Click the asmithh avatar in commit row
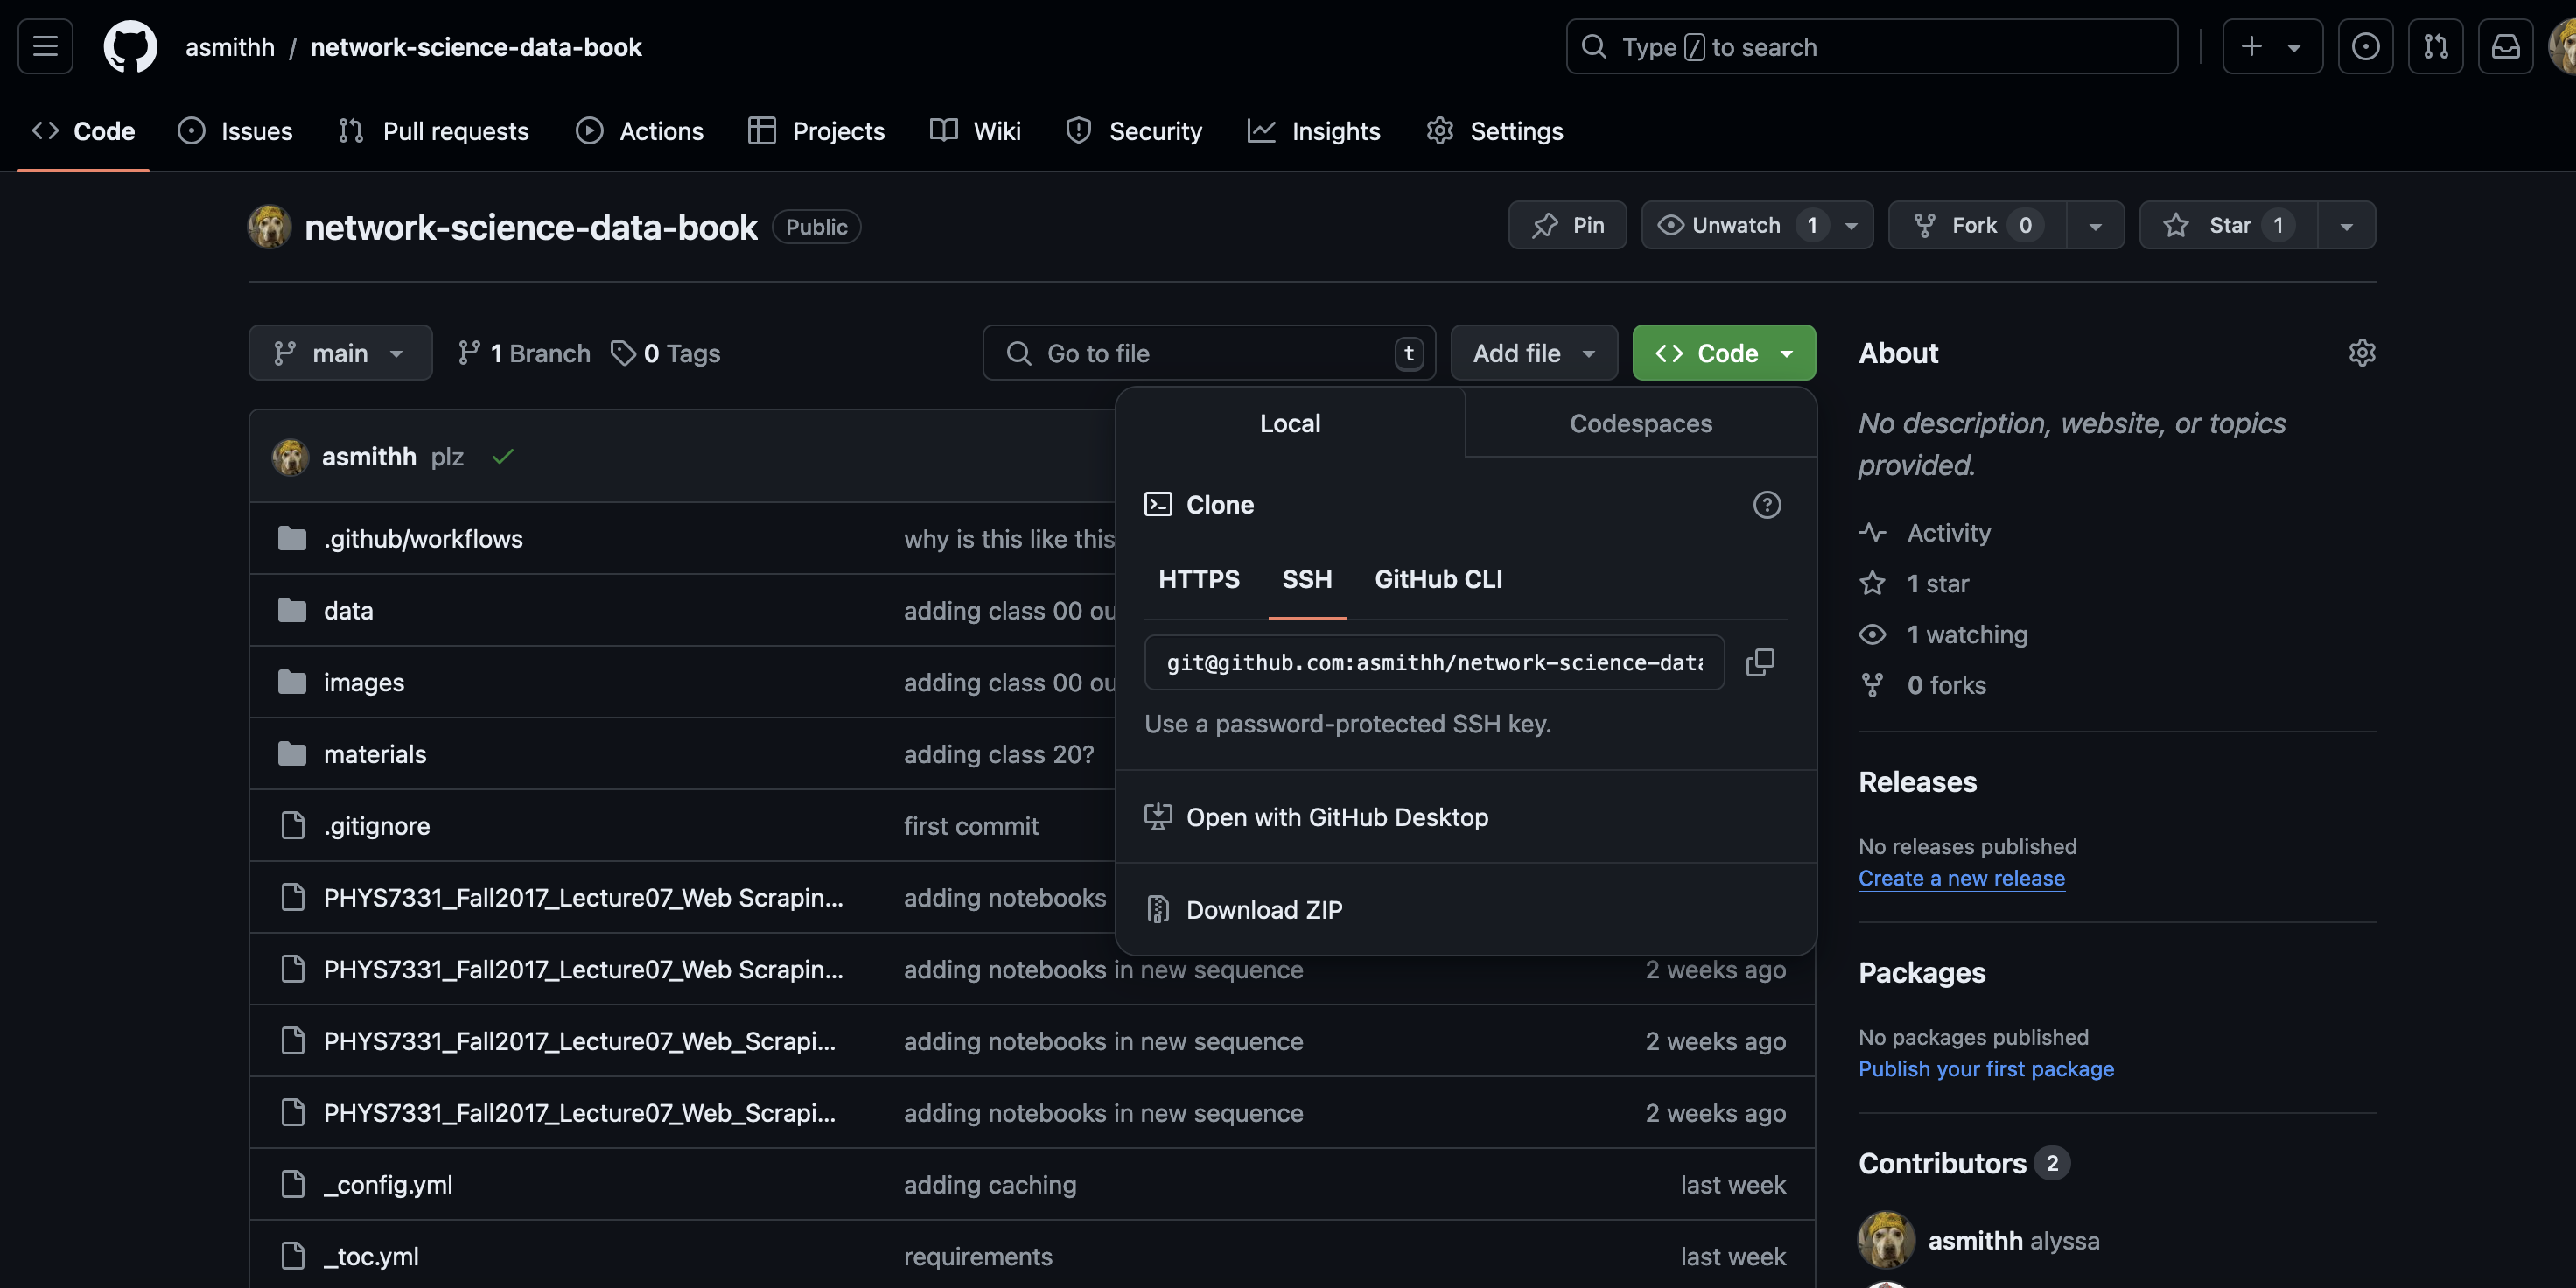This screenshot has height=1288, width=2576. (x=290, y=457)
